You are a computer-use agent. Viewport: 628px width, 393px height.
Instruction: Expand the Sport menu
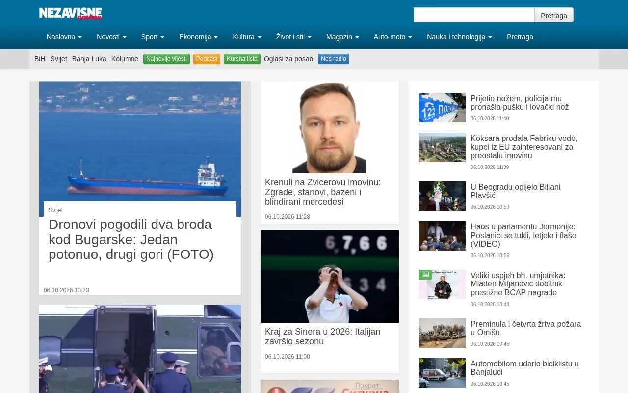pos(153,37)
